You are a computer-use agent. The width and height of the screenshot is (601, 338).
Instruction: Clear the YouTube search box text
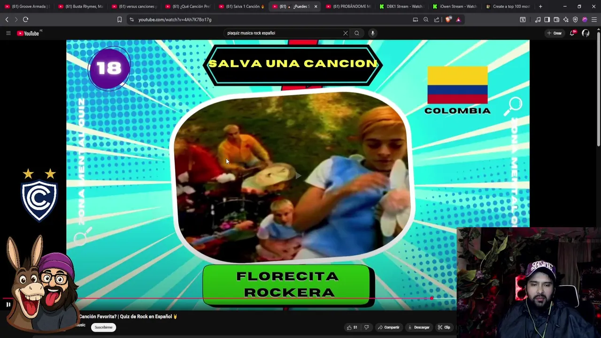click(346, 33)
